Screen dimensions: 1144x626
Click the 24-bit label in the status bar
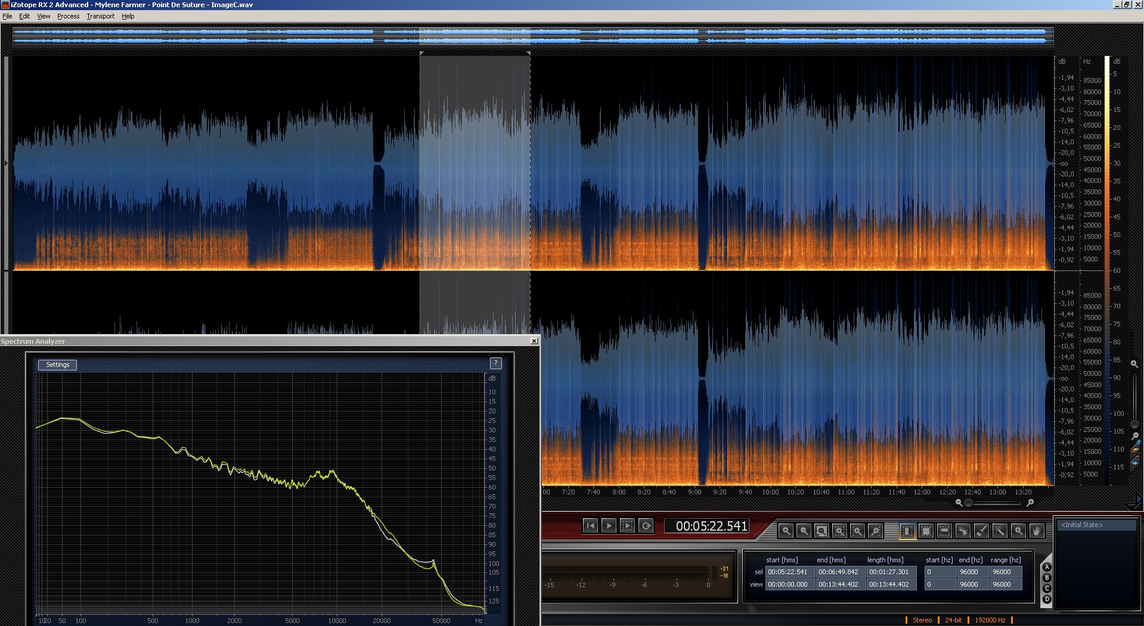click(953, 620)
